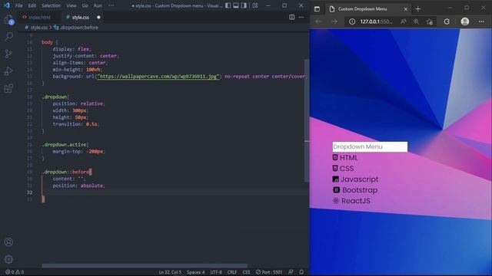Open a new browser tab
Image resolution: width=492 pixels, height=276 pixels.
click(x=417, y=9)
